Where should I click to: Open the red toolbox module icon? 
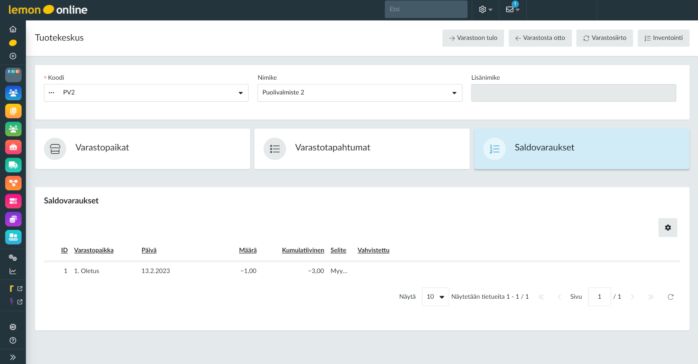[13, 147]
